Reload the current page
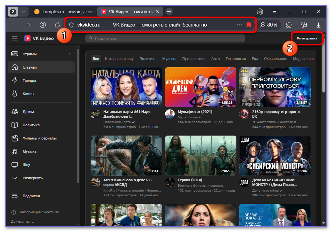 tap(57, 25)
